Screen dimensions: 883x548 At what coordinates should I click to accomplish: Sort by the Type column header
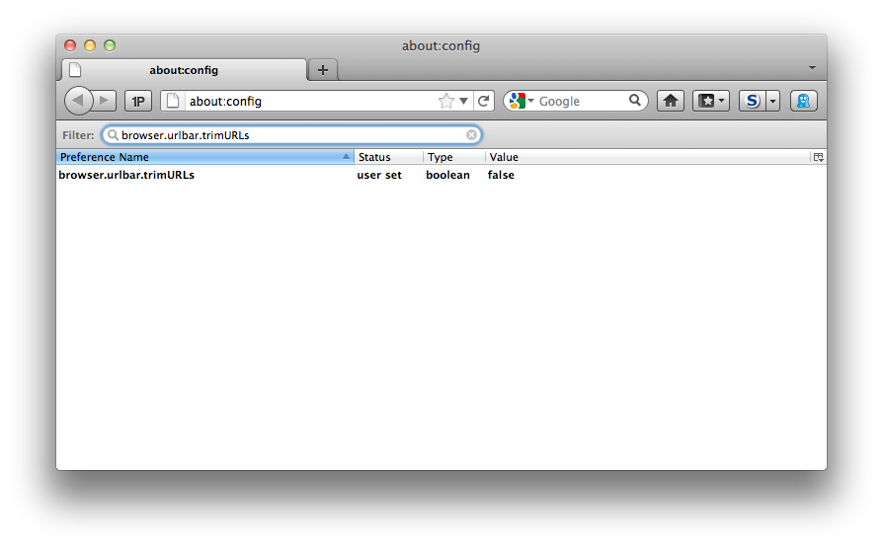(454, 157)
